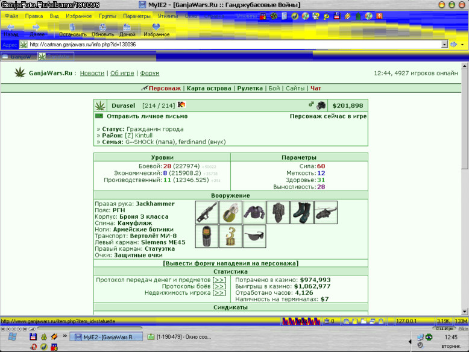Expand battle protocols [>>] link
This screenshot has height=352, width=469.
(x=219, y=286)
